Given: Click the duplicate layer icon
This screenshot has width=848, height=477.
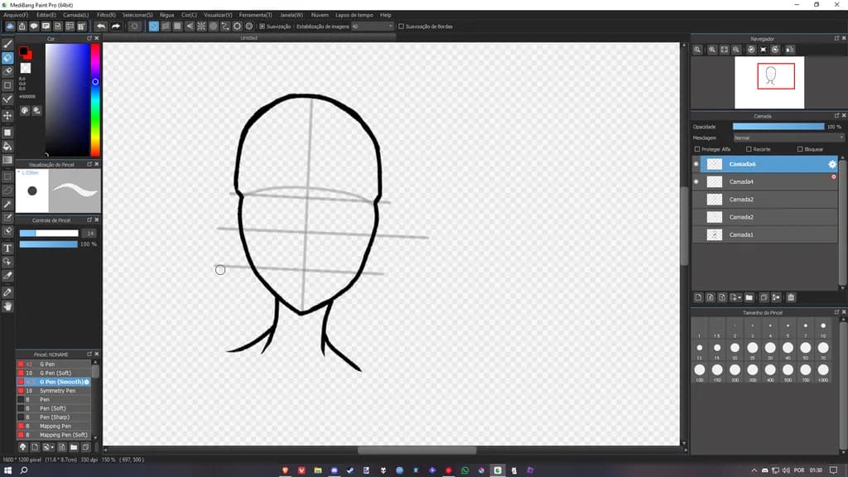Looking at the screenshot, I should point(764,297).
